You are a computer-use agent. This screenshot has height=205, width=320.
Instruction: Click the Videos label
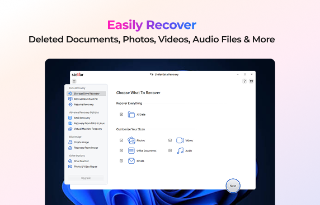tap(189, 140)
